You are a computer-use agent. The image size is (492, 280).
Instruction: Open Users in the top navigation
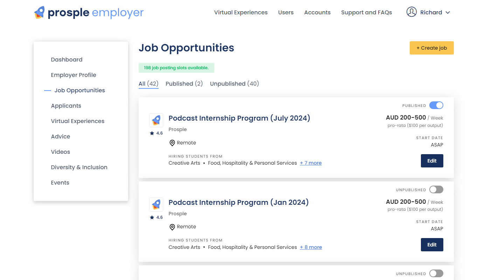point(286,12)
